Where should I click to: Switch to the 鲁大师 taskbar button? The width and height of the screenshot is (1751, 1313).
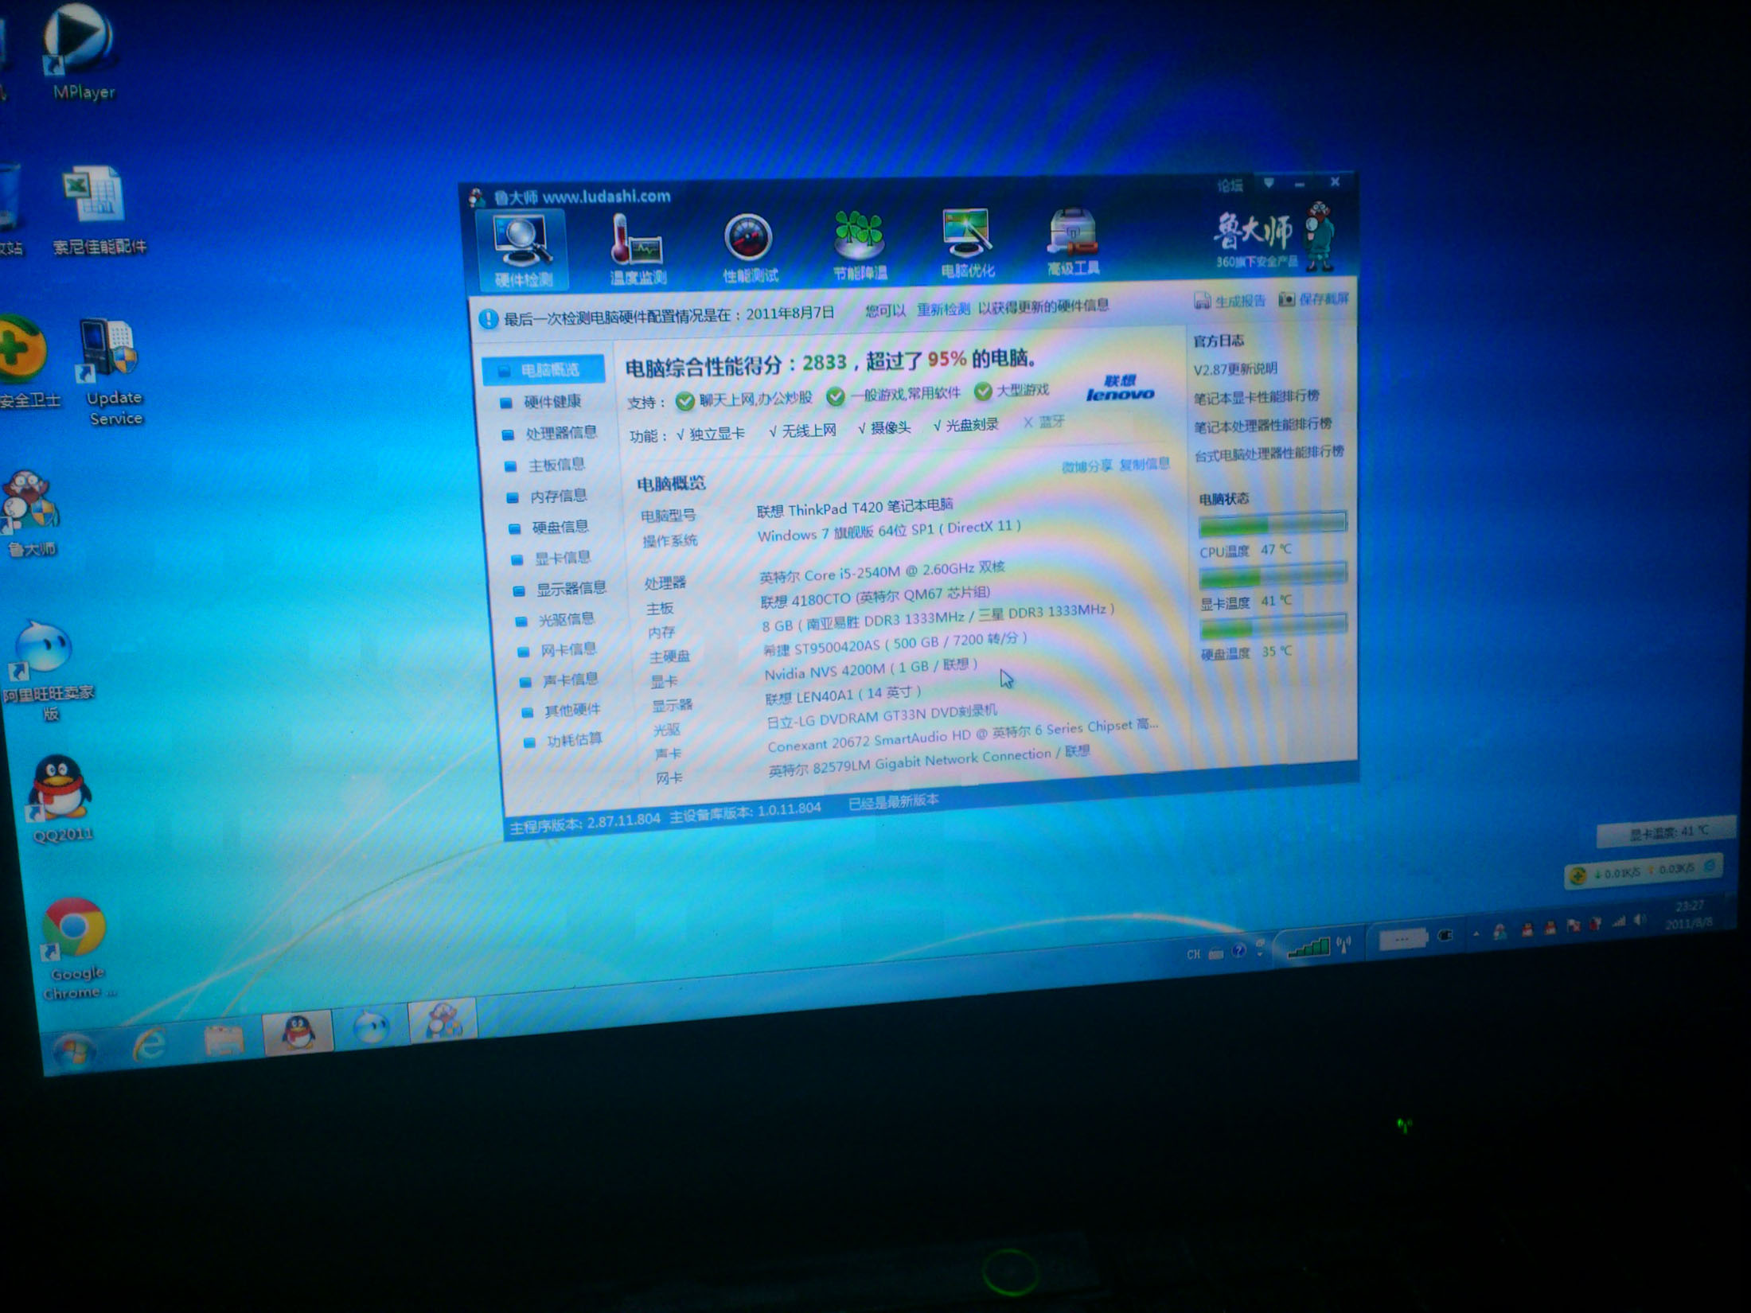(x=442, y=1020)
